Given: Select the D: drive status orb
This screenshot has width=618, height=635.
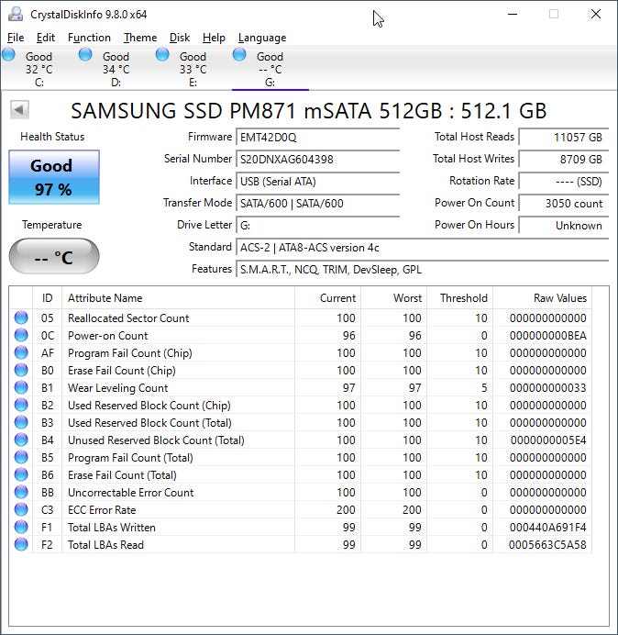Looking at the screenshot, I should point(86,55).
